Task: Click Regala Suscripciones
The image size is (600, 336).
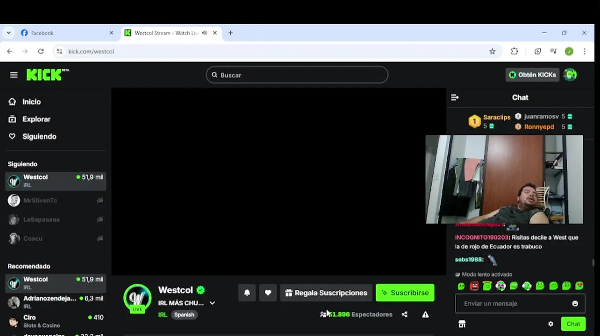Action: [x=326, y=293]
